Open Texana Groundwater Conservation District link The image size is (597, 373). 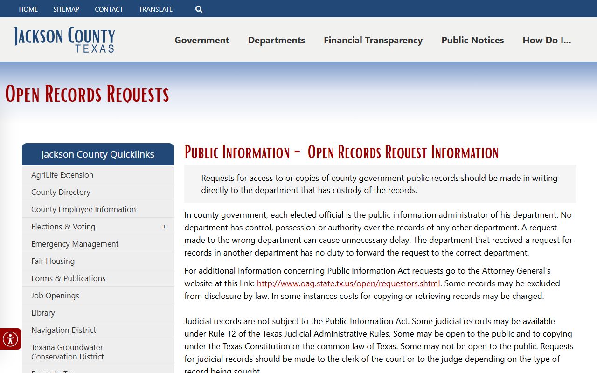coord(98,352)
